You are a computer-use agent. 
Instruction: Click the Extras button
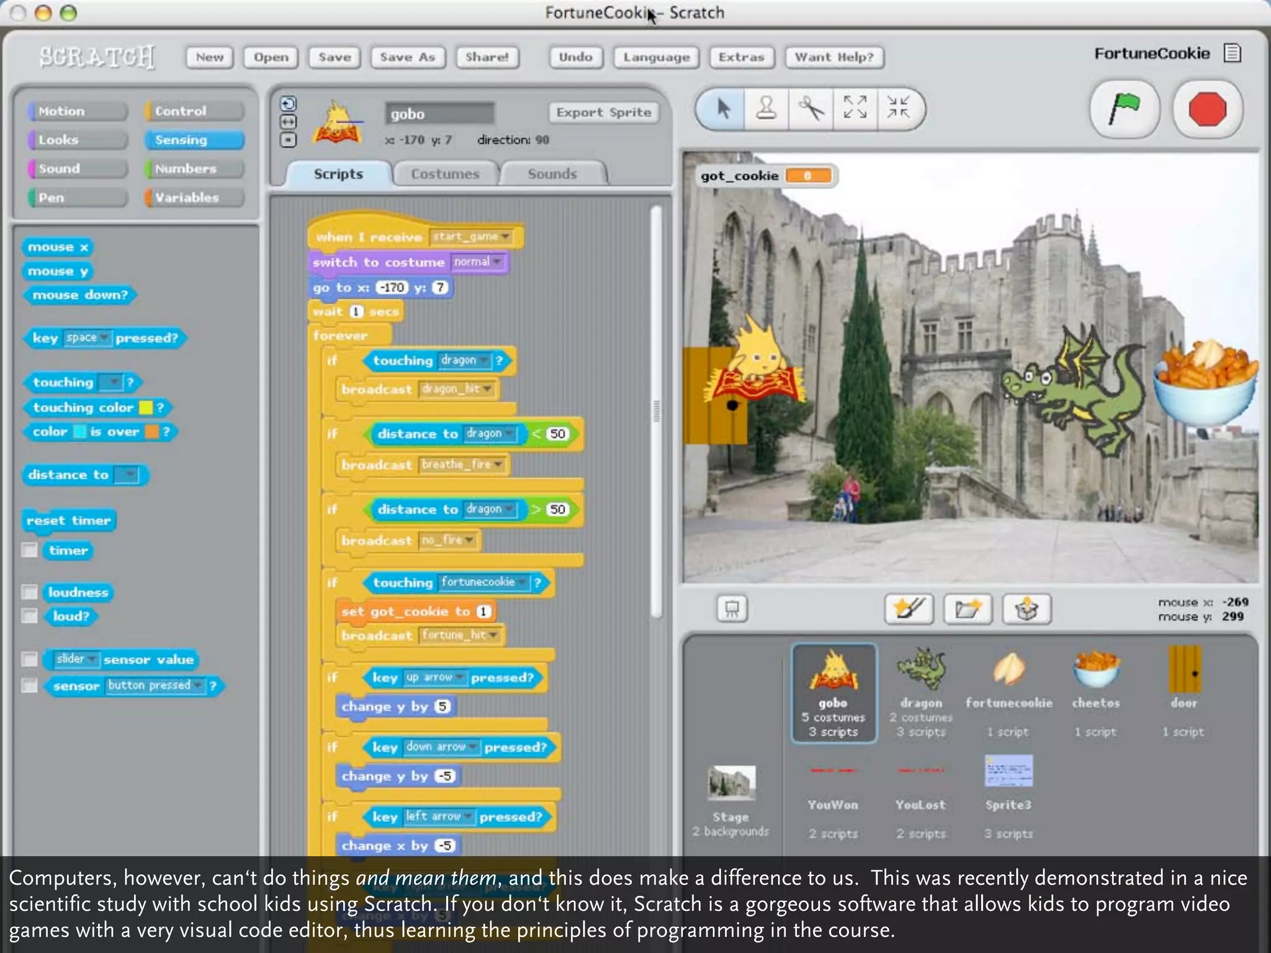tap(741, 57)
